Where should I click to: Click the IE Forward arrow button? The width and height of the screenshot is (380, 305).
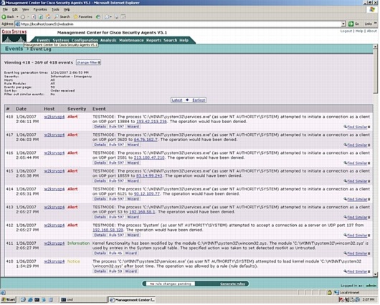coord(23,16)
